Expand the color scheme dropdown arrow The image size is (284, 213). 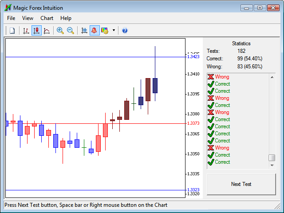(114, 30)
